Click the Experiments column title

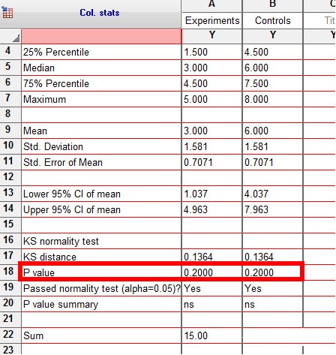pos(212,20)
